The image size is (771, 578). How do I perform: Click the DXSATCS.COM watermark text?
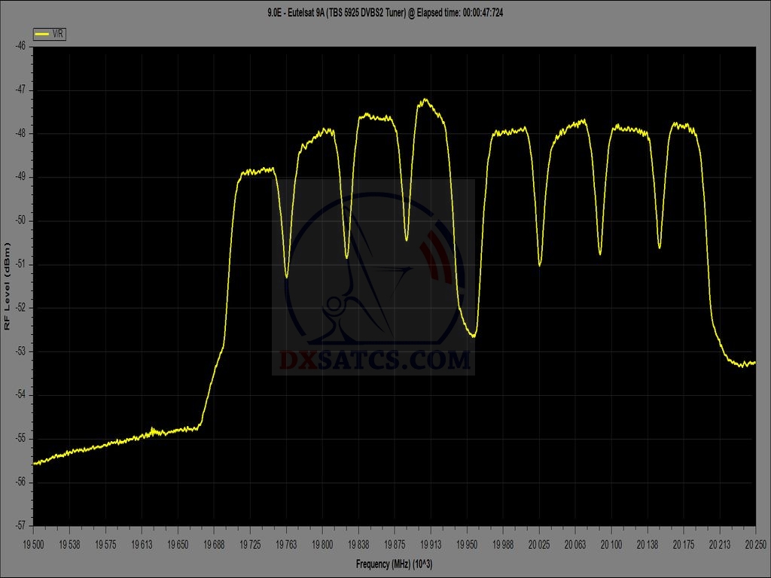375,360
